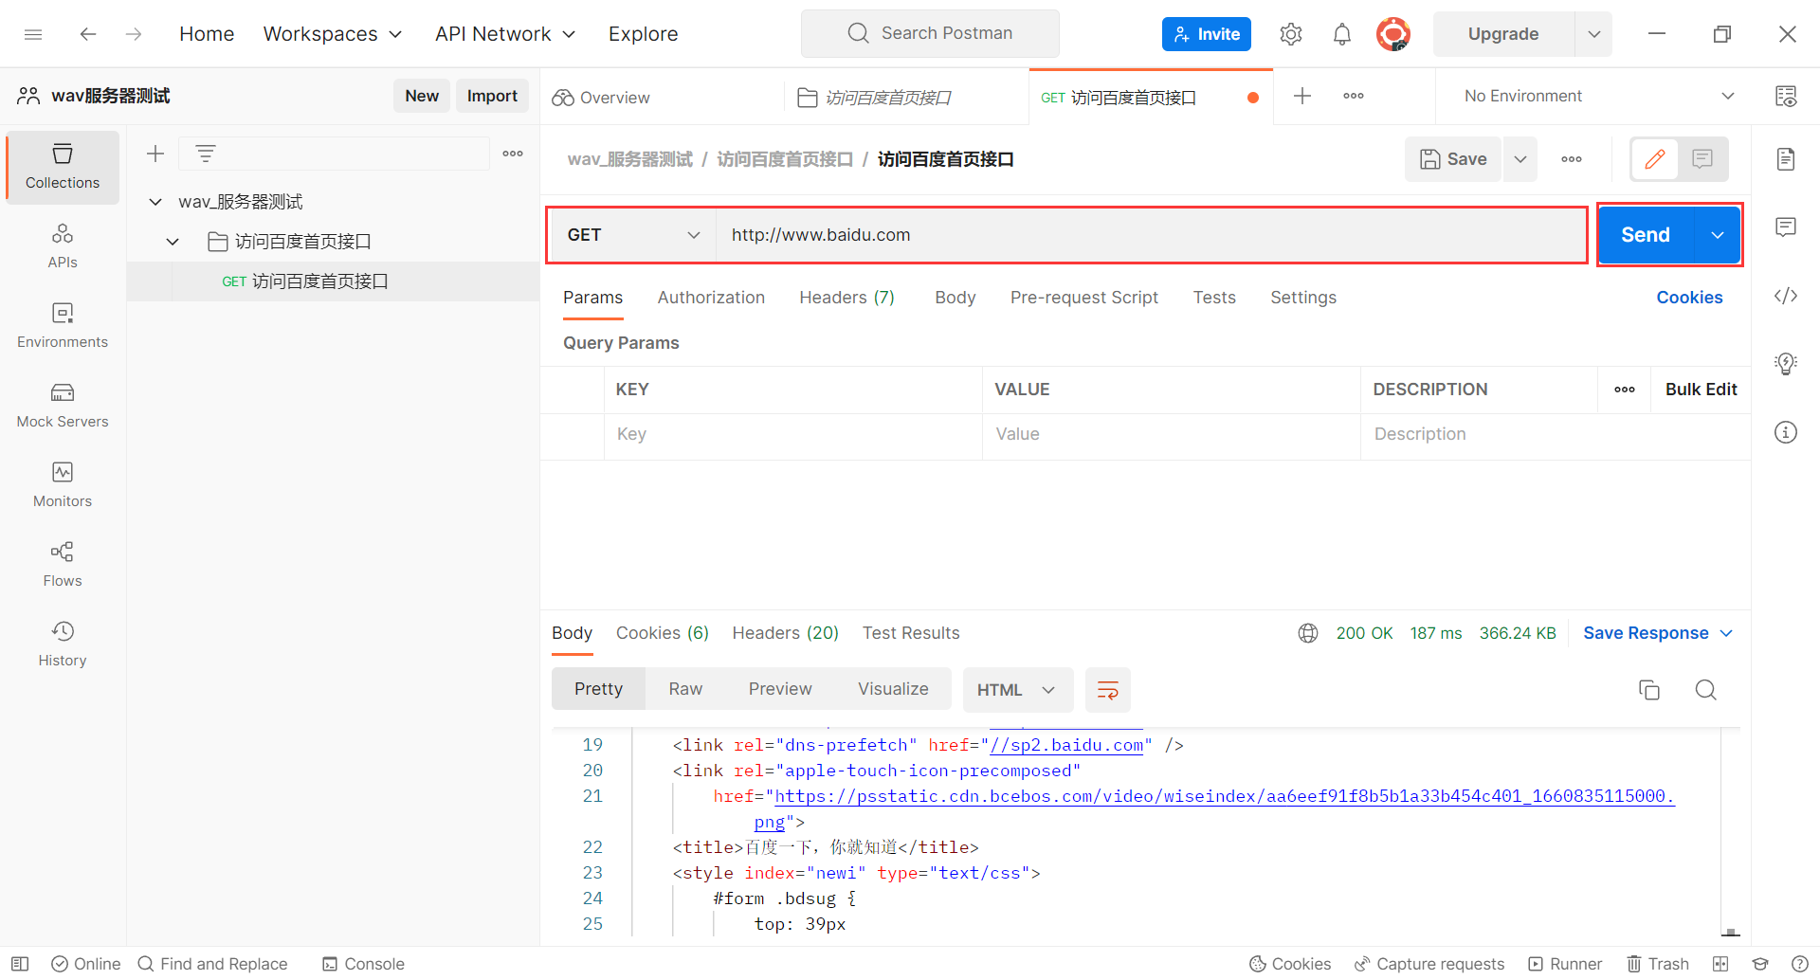1820x980 pixels.
Task: Click the collection filter icon
Action: (x=206, y=154)
